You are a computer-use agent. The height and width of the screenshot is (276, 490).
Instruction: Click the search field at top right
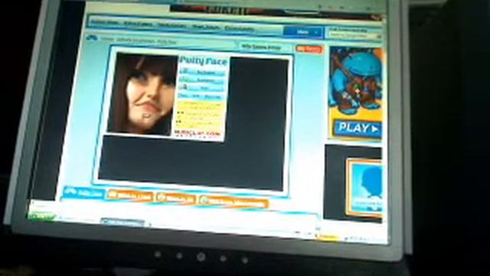click(354, 36)
